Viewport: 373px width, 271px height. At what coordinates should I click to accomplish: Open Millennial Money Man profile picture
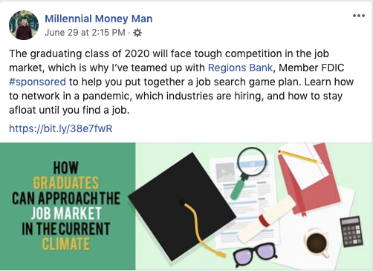24,25
